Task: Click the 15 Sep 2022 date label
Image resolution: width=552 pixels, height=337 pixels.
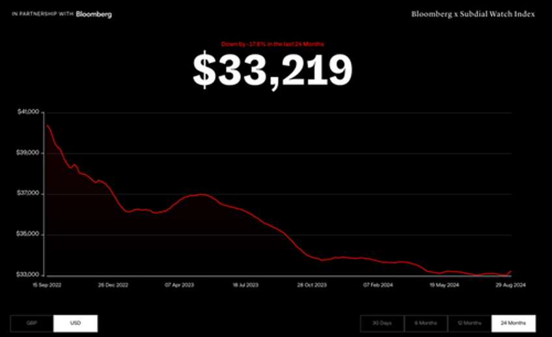Action: pos(47,285)
